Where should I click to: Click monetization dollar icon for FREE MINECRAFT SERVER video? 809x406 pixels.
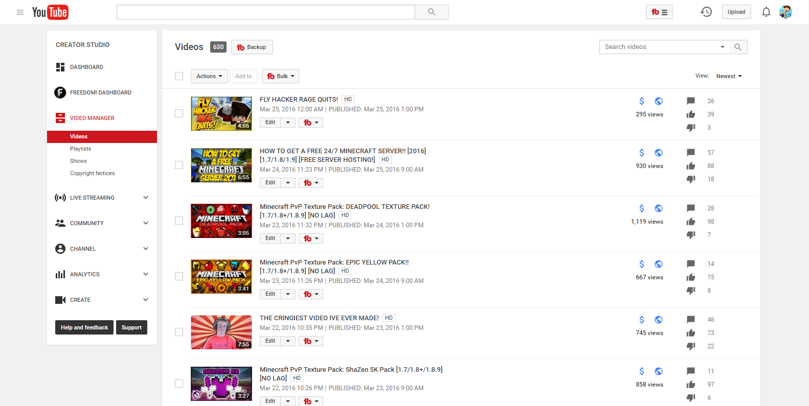coord(642,153)
